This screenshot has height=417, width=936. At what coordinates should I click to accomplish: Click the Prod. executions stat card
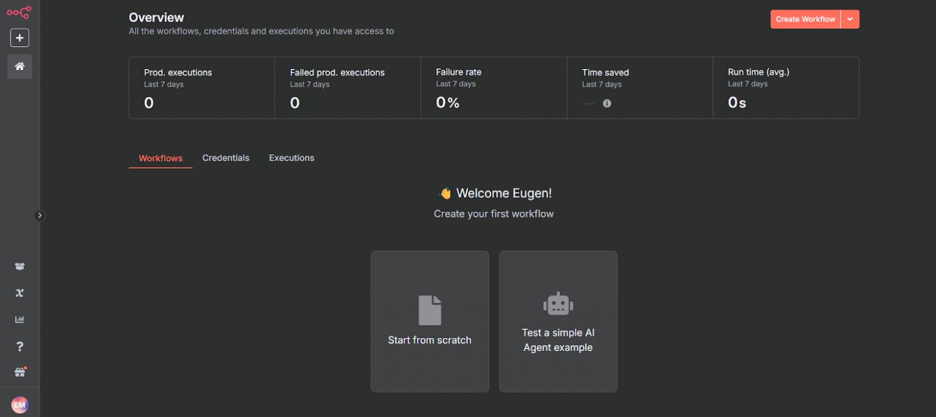pyautogui.click(x=202, y=88)
